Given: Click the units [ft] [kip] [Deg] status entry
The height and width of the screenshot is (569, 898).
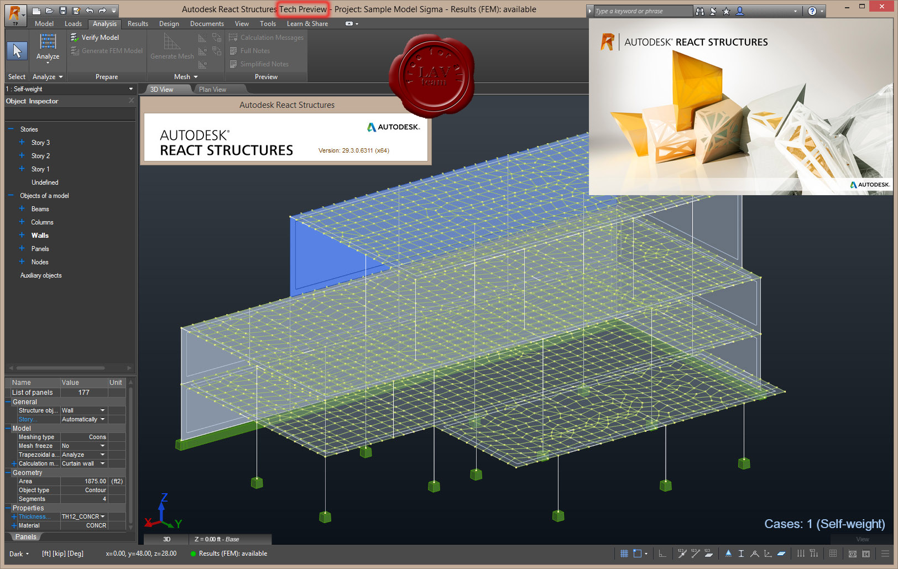Looking at the screenshot, I should point(62,554).
